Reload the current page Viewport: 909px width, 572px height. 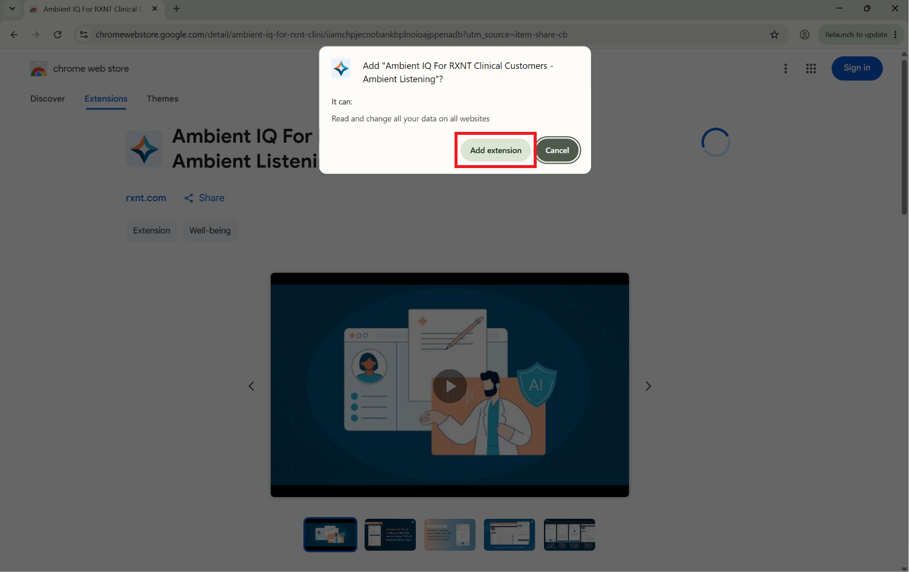(57, 34)
